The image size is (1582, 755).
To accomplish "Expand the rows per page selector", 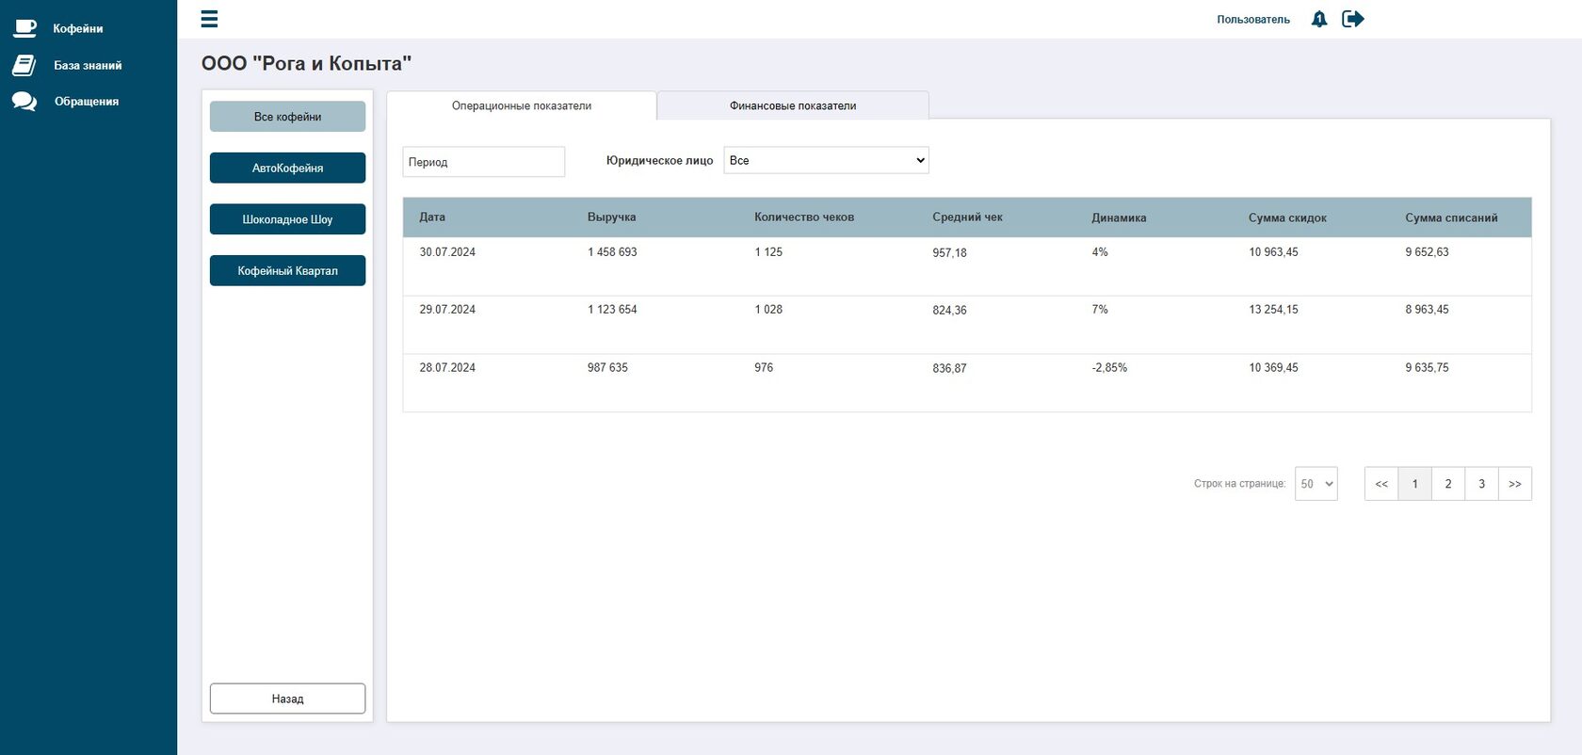I will coord(1316,484).
